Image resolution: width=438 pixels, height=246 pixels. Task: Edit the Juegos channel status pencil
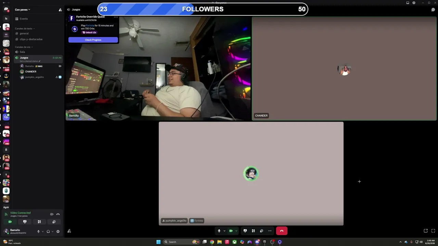tap(39, 61)
